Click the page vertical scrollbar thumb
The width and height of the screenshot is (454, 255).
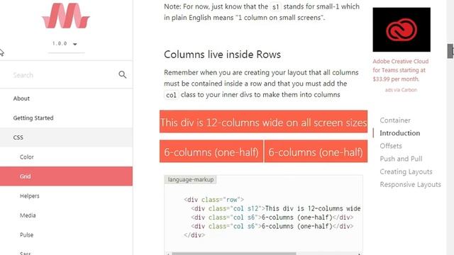click(x=450, y=51)
